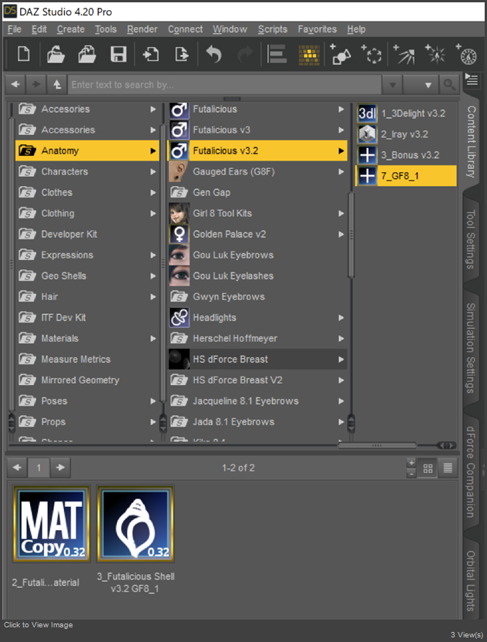Increase thumbnail size with plus button

pyautogui.click(x=411, y=463)
